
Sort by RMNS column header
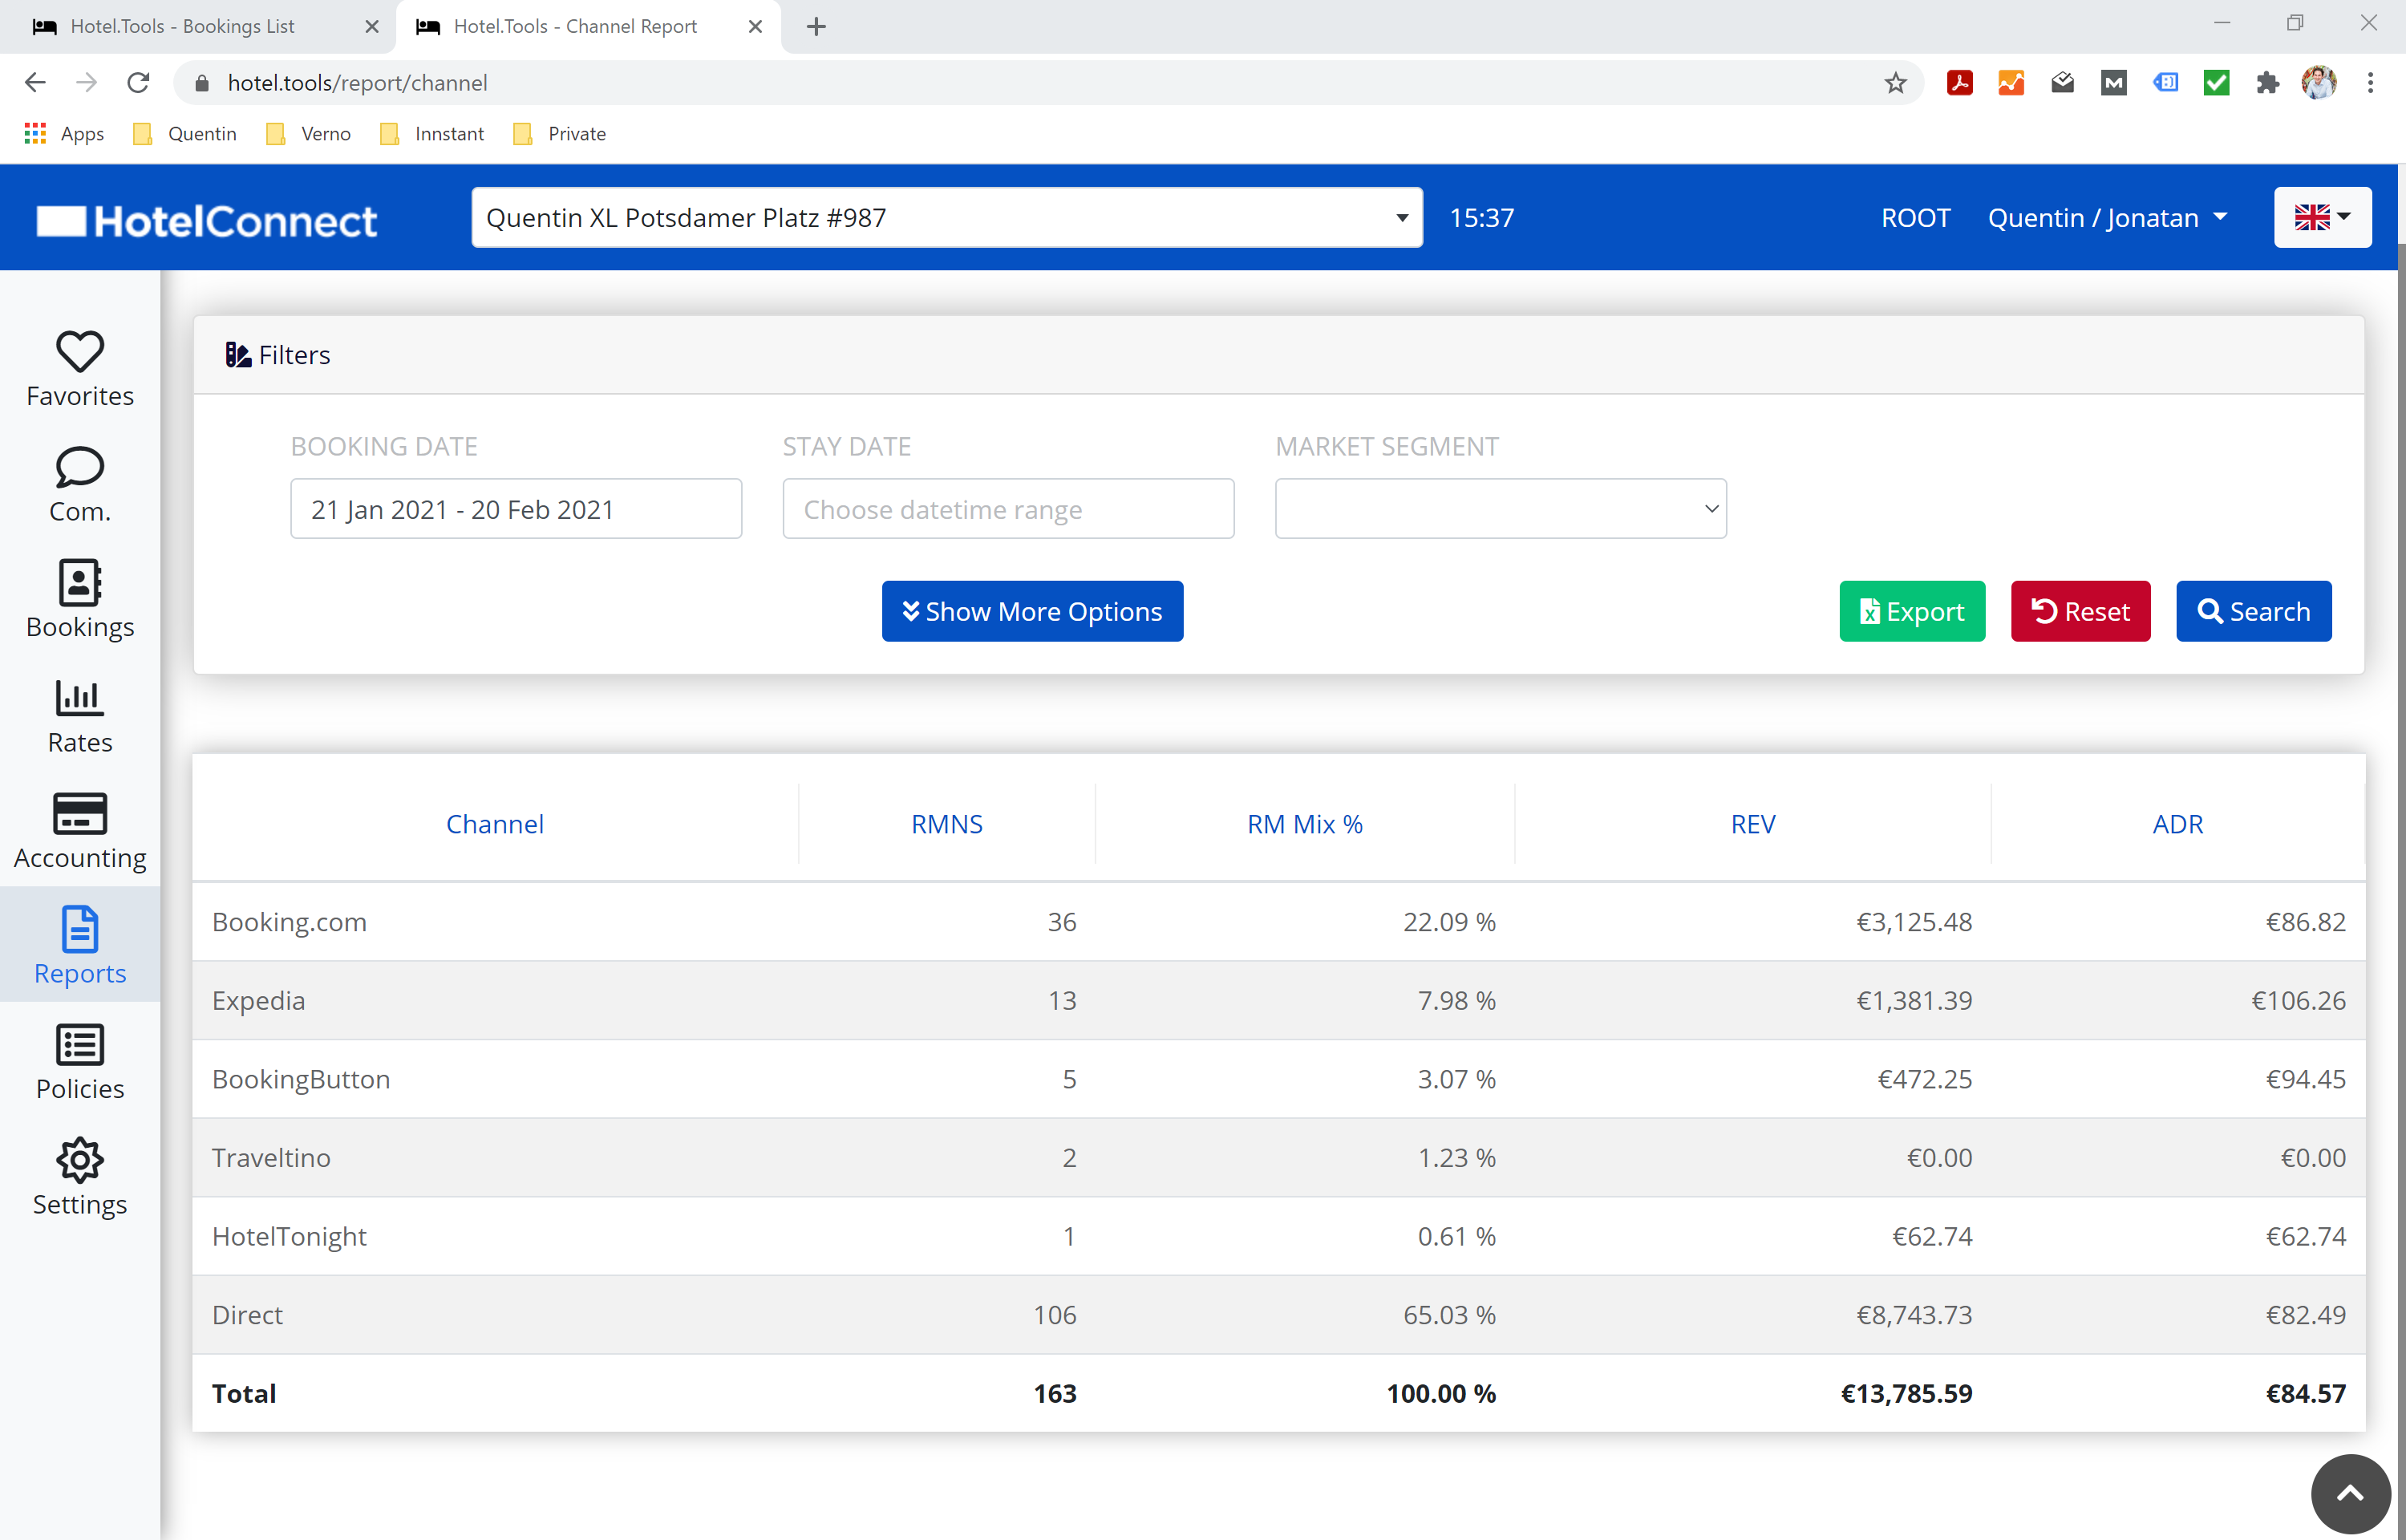click(x=946, y=824)
